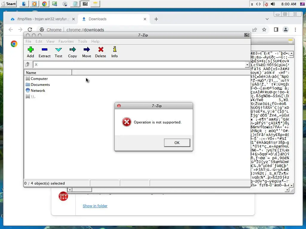Click right arrow of horizontal scrollbar in background window
306x229 pixels.
tap(287, 189)
